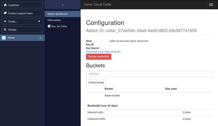Click the Cellar addon icon beside tfstate
The height and width of the screenshot is (126, 218).
4,38
